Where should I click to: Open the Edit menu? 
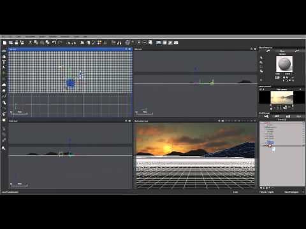pos(11,36)
